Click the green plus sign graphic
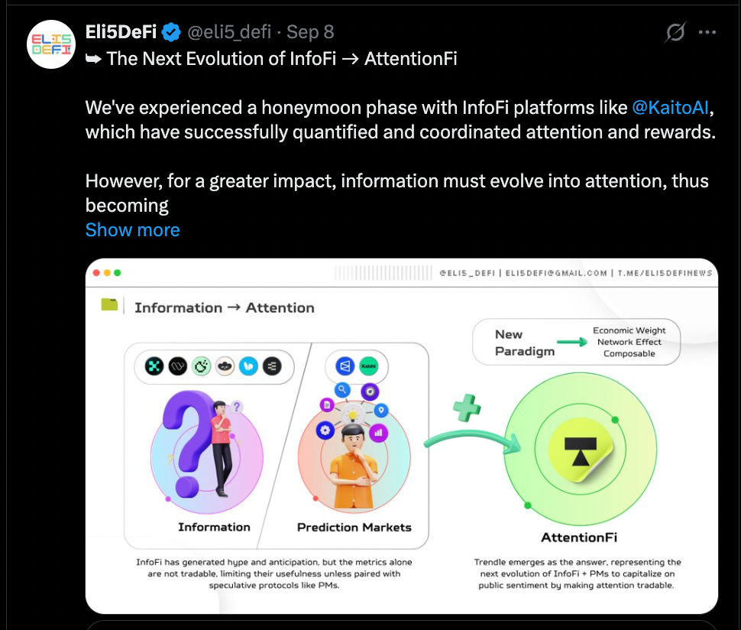The width and height of the screenshot is (741, 630). pyautogui.click(x=467, y=408)
